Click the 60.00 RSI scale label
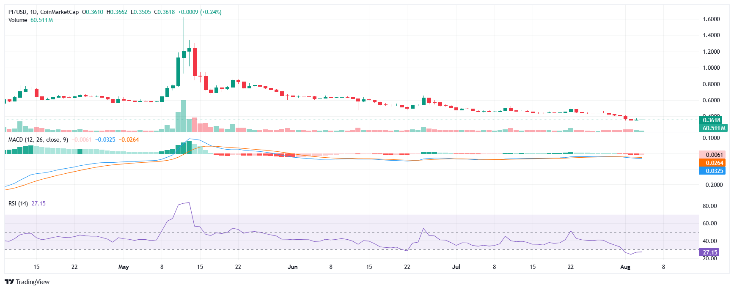The height and width of the screenshot is (290, 734). [709, 223]
